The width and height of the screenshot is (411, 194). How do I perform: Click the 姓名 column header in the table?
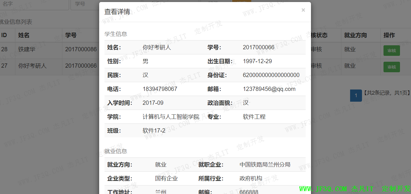[x=24, y=35]
